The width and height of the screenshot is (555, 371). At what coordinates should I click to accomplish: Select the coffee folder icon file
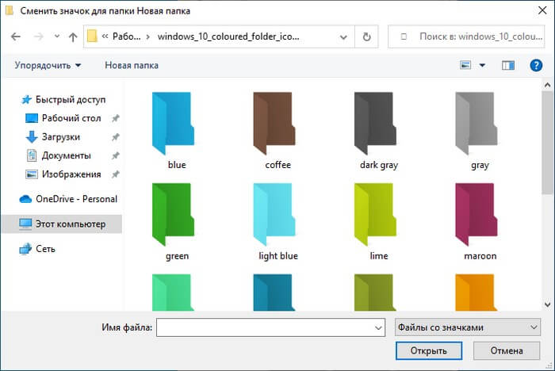(x=274, y=124)
